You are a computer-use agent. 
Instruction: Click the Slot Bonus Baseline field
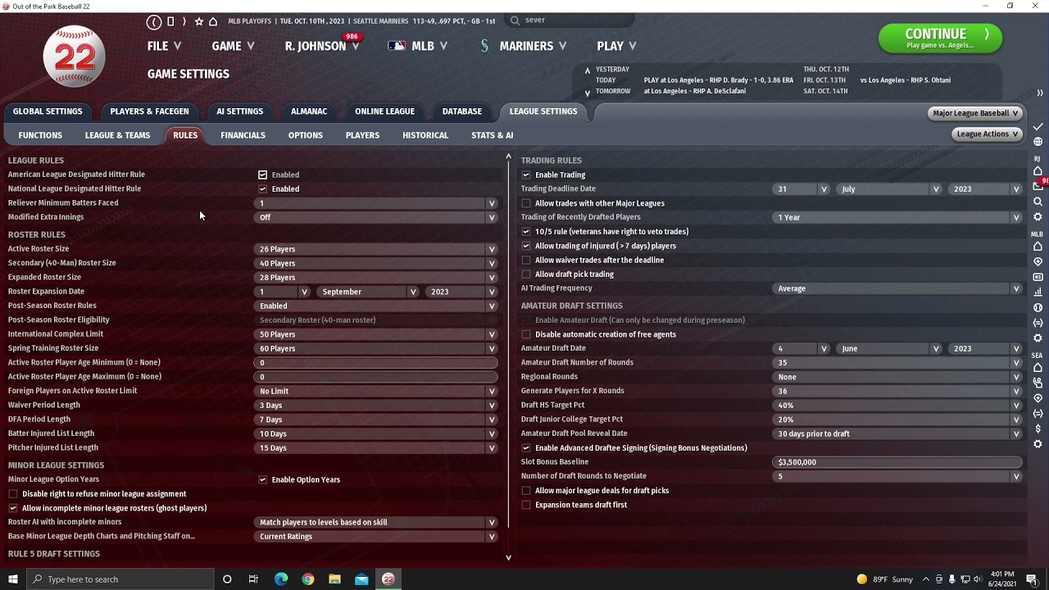tap(897, 462)
